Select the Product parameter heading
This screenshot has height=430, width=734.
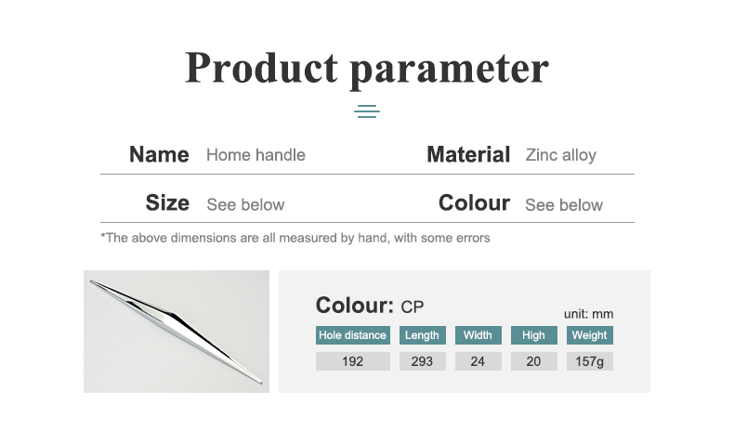click(366, 69)
